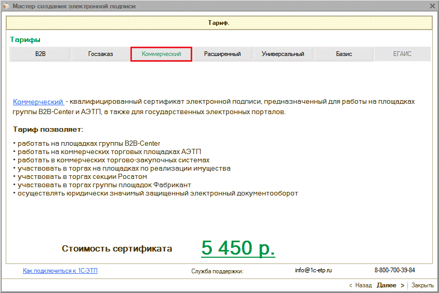Click the 'реализации имущества' bullet line

click(x=122, y=169)
